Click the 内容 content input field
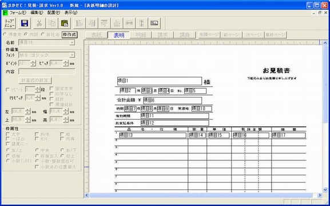 tap(47, 72)
